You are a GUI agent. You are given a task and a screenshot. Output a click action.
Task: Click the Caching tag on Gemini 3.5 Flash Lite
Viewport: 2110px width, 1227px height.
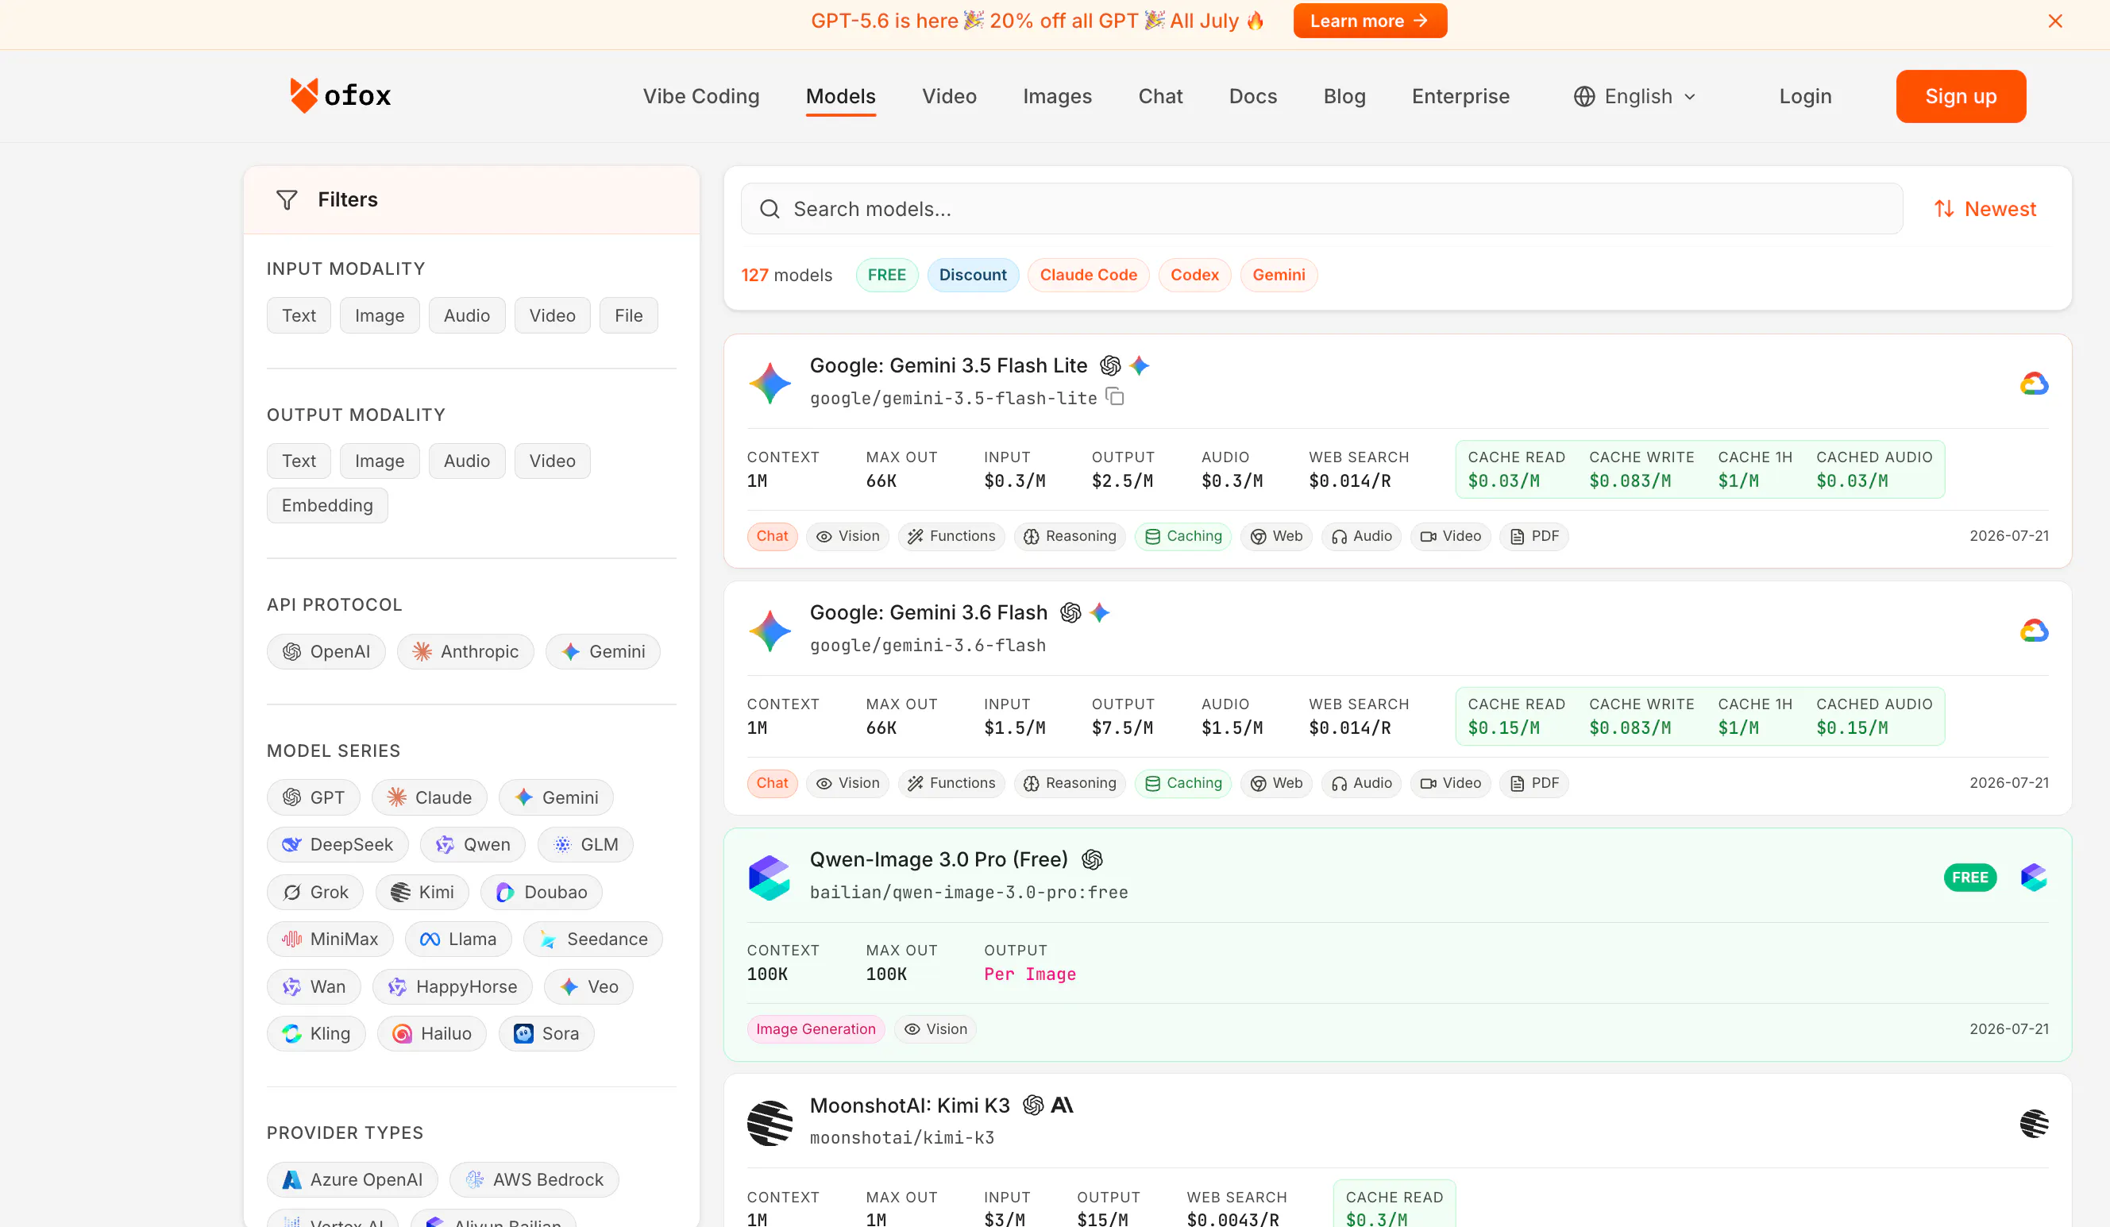[1182, 536]
